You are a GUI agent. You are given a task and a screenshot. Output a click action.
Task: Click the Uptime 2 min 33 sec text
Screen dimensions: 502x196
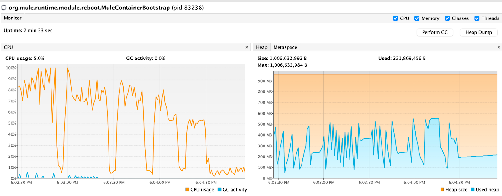(28, 31)
